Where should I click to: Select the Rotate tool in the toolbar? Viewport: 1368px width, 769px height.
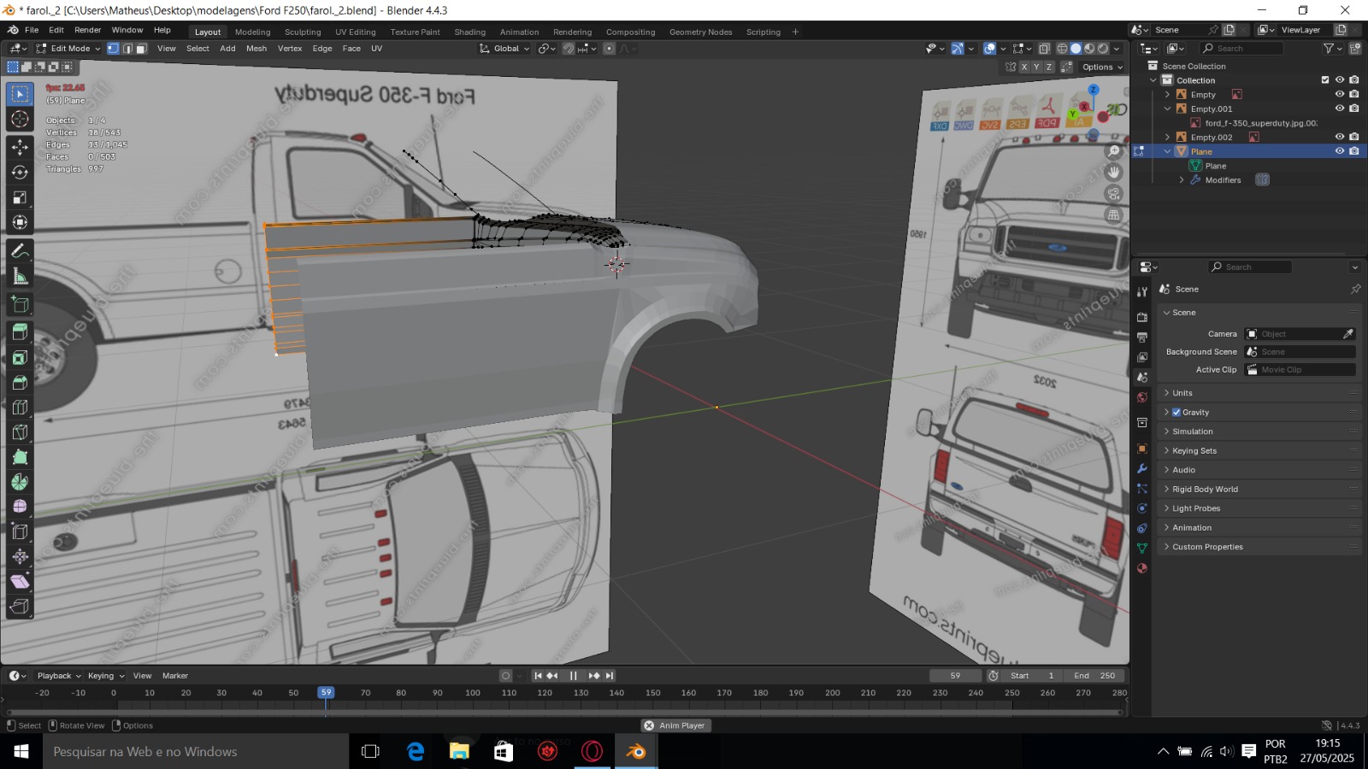tap(20, 173)
